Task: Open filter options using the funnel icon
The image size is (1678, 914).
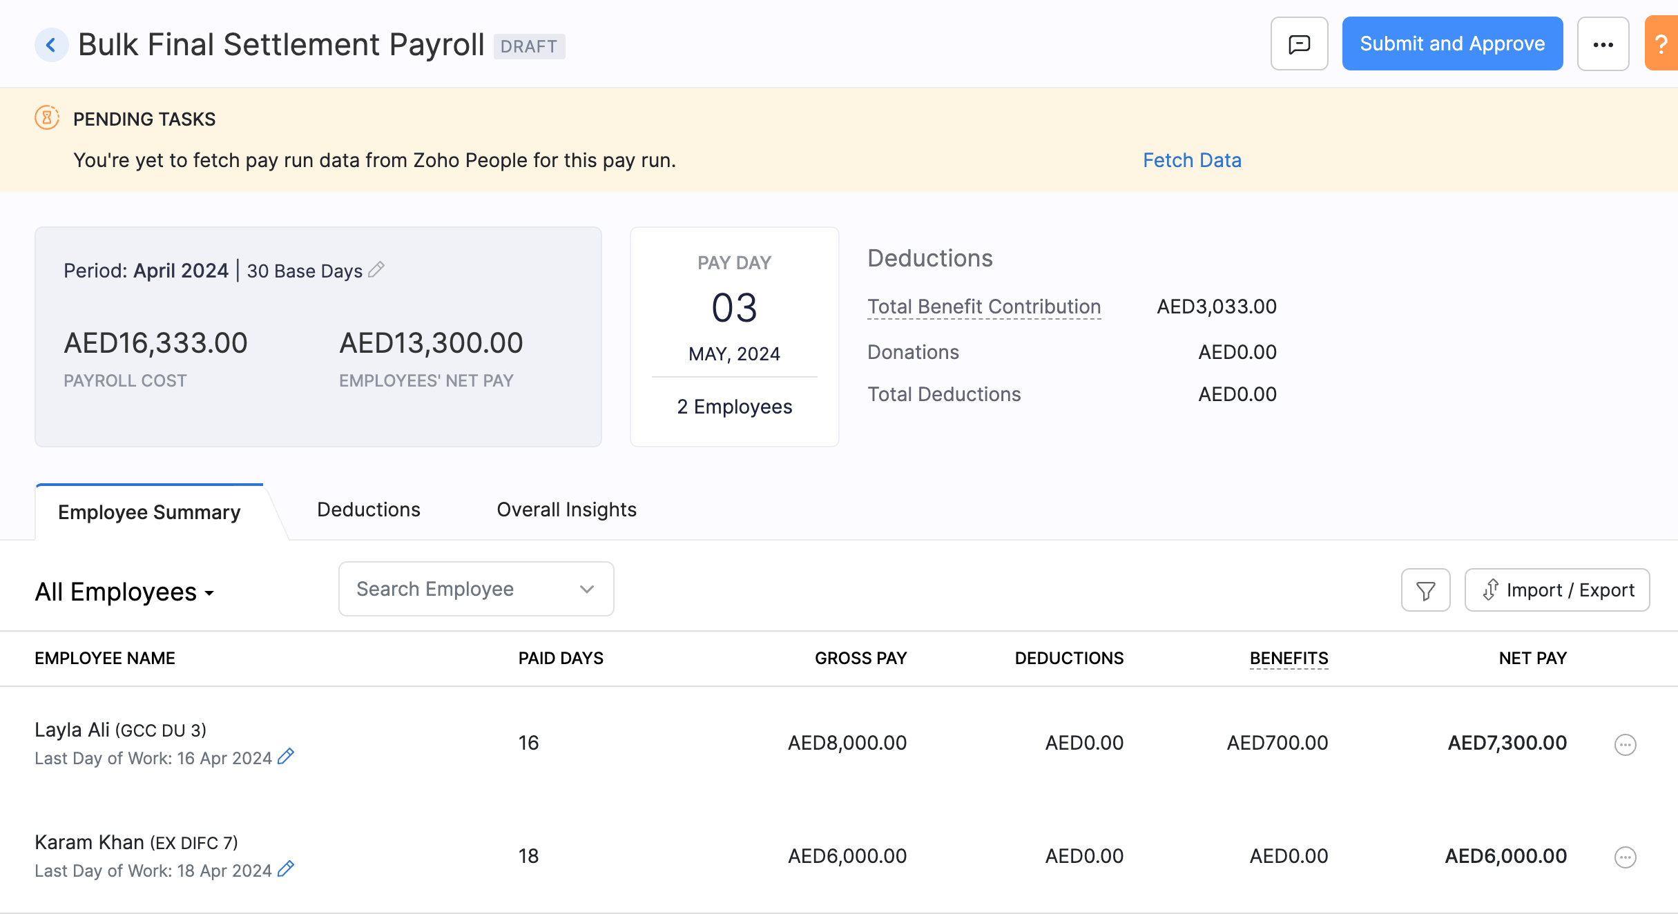Action: point(1425,590)
